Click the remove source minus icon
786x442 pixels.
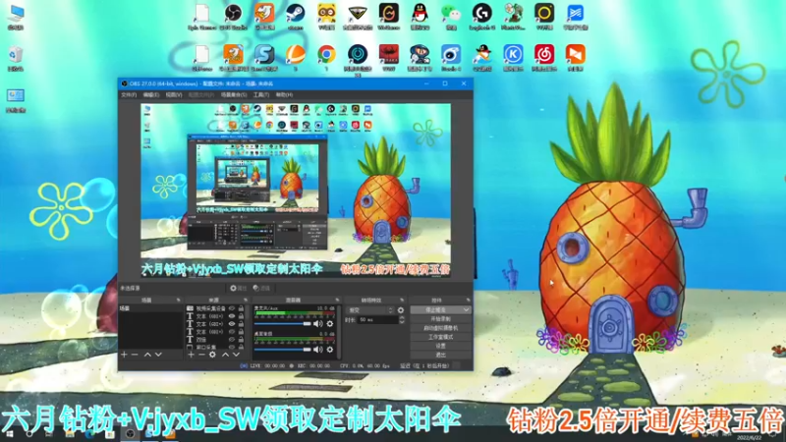[x=201, y=355]
